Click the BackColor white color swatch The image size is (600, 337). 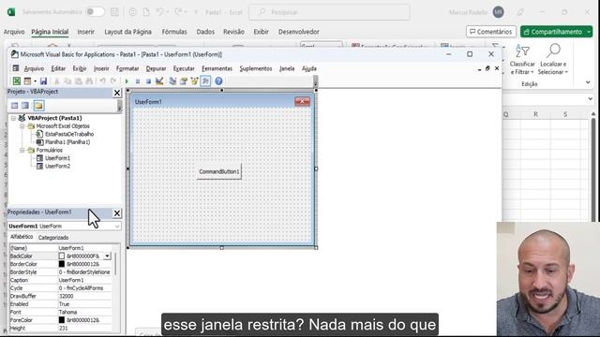[62, 256]
